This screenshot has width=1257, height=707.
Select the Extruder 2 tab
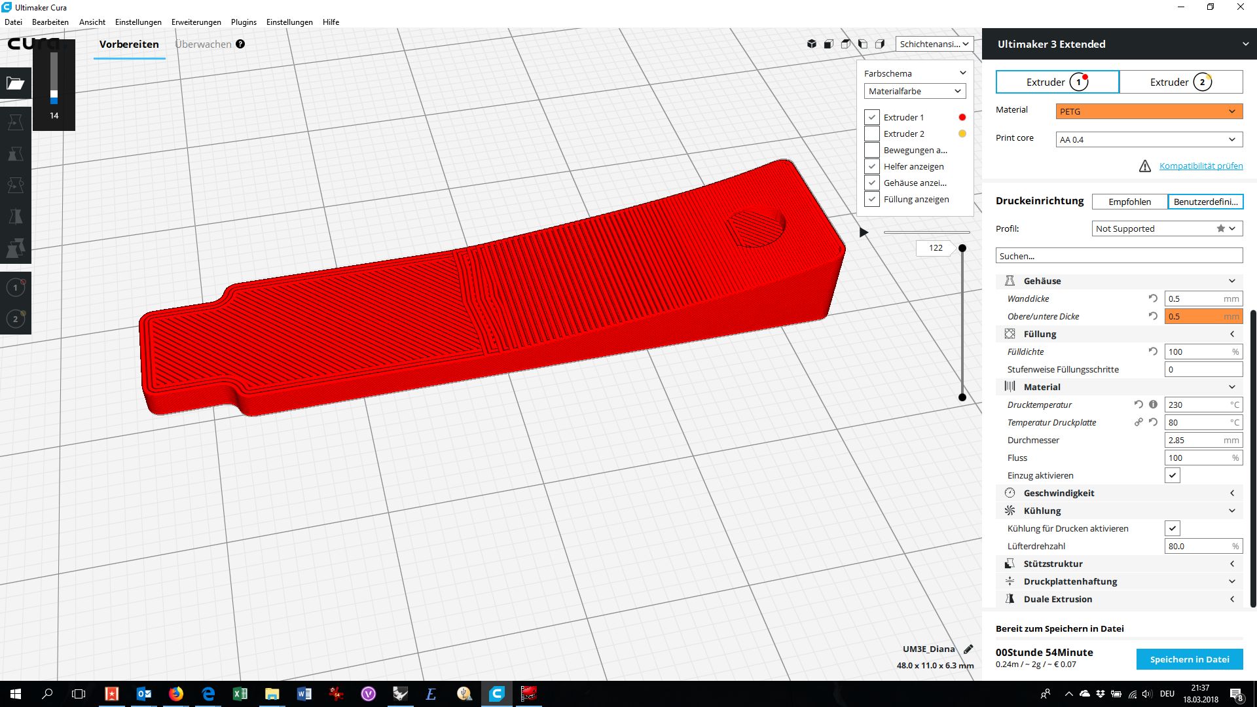click(x=1181, y=82)
